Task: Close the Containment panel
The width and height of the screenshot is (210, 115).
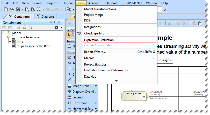Action: click(x=59, y=22)
